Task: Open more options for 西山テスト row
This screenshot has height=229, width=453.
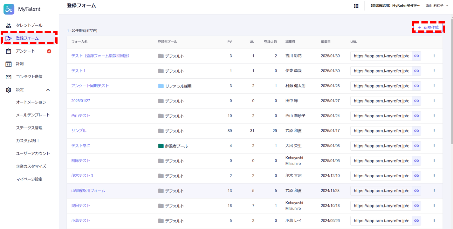Action: (x=434, y=116)
